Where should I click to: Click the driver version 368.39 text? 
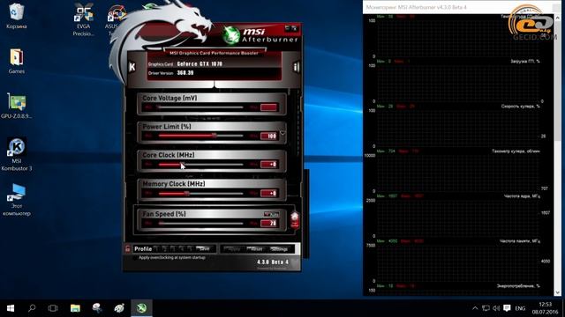point(185,73)
